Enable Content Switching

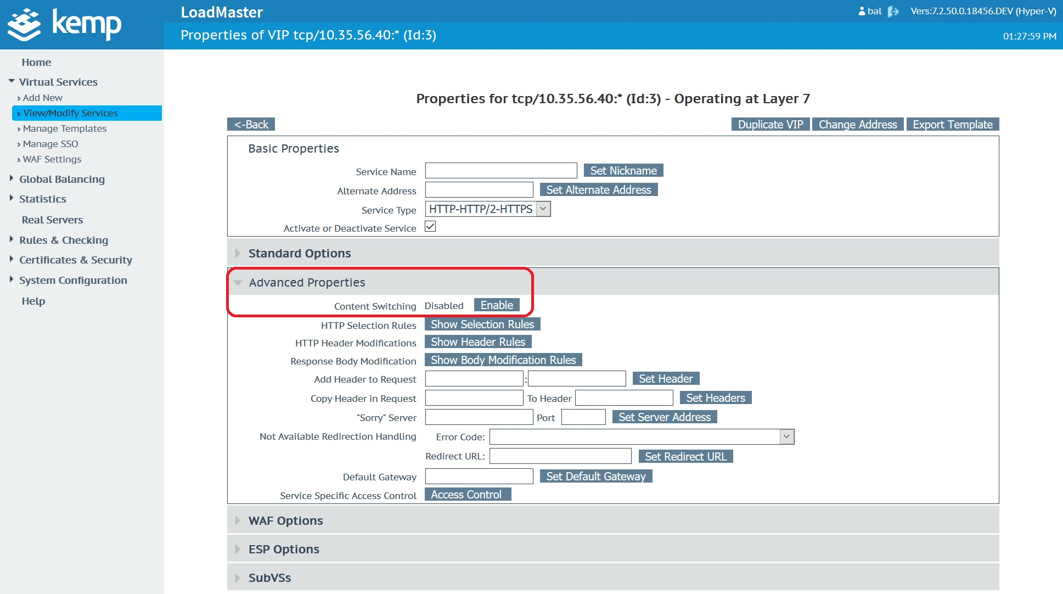[496, 305]
